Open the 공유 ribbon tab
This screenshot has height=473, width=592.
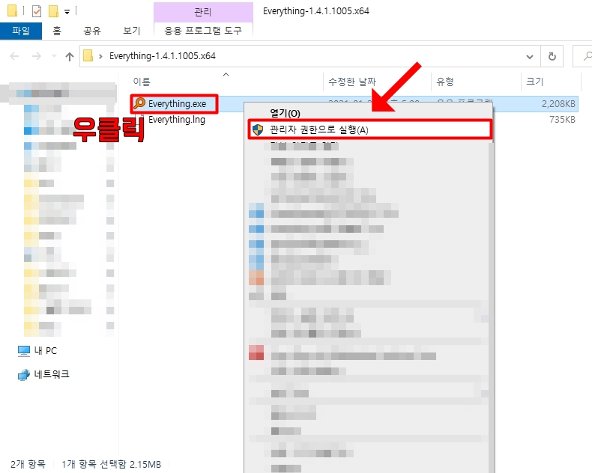click(x=92, y=31)
